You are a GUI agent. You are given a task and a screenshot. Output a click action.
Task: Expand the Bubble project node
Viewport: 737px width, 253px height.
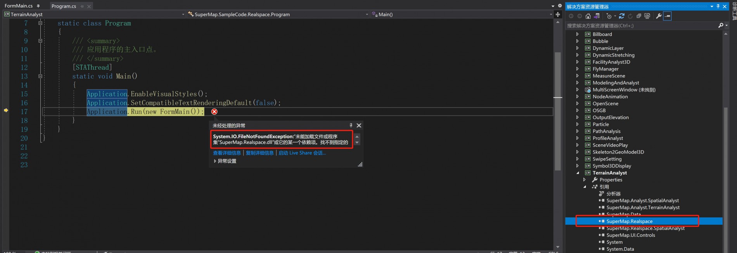(x=577, y=41)
